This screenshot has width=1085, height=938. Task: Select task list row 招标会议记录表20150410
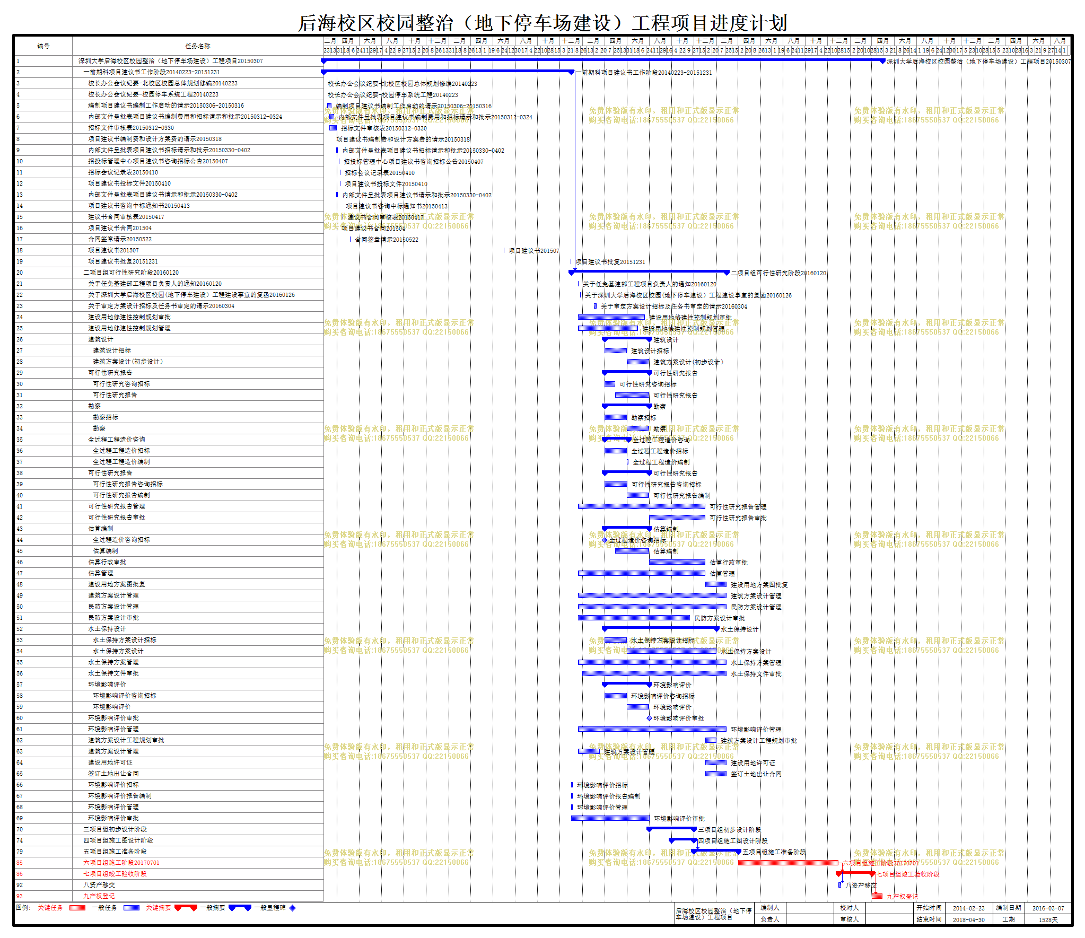(x=169, y=172)
